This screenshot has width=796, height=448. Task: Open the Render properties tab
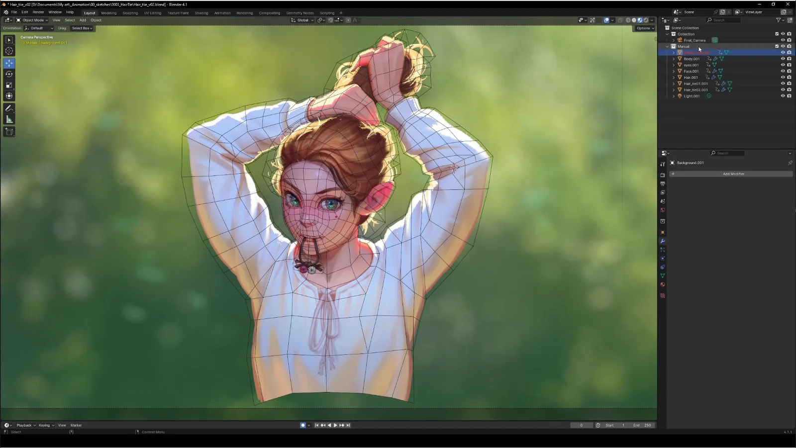point(663,175)
